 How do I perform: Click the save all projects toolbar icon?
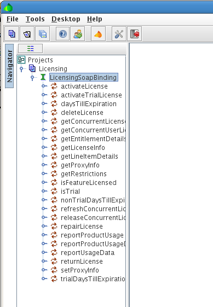43,34
